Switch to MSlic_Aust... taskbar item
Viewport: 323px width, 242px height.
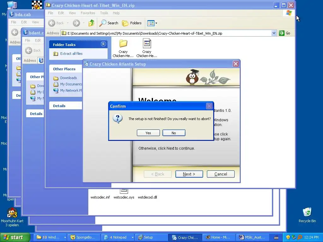[252, 238]
